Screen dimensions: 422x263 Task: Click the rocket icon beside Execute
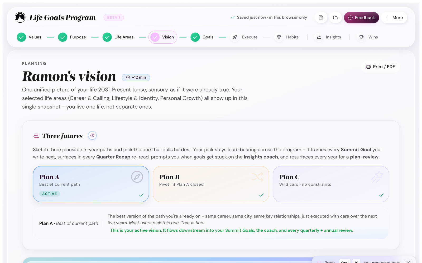(x=235, y=37)
